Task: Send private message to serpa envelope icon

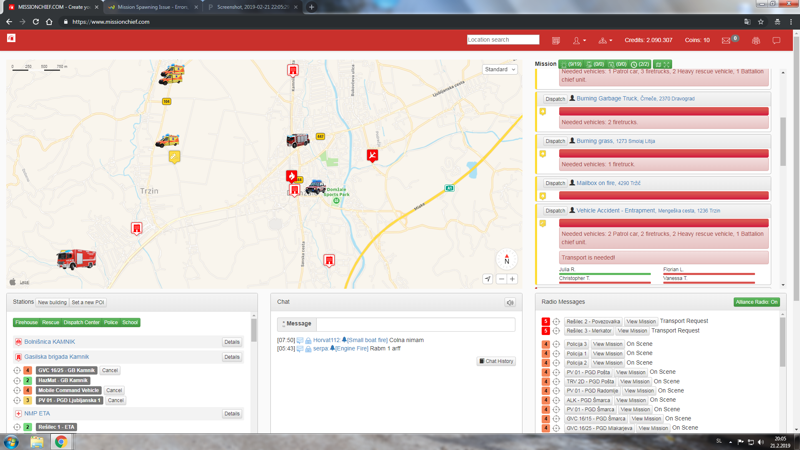Action: point(300,349)
